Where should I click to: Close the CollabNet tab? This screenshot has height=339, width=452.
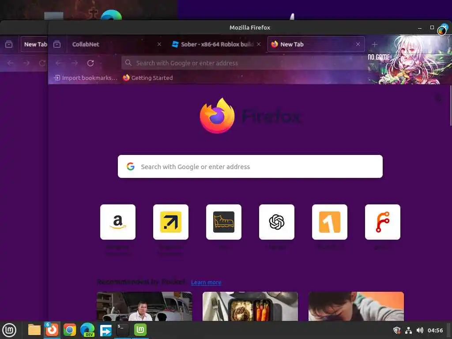[159, 44]
